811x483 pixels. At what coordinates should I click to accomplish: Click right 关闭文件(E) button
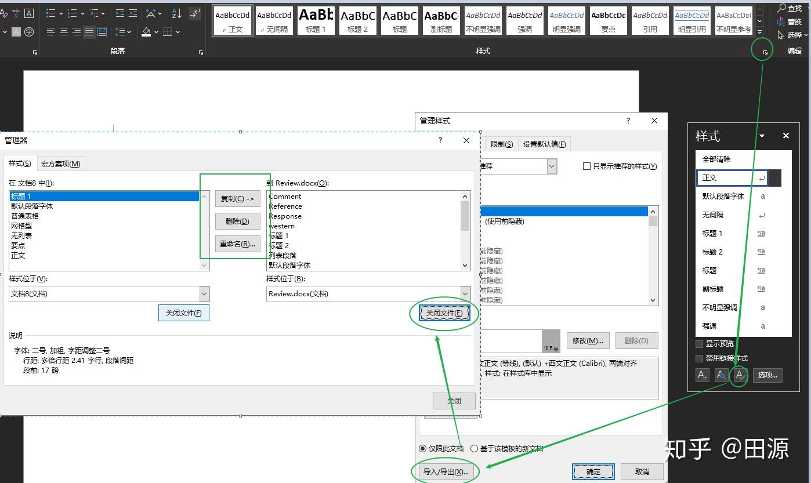(x=444, y=313)
